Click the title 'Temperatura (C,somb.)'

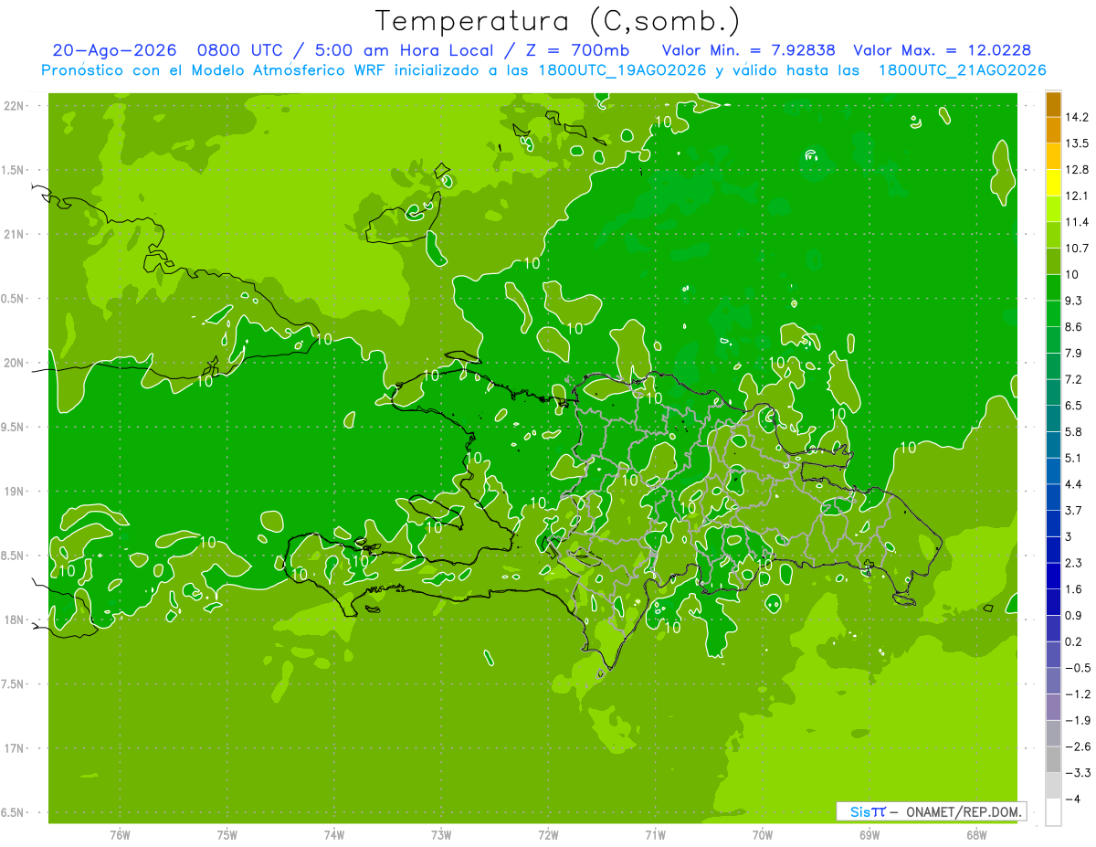pyautogui.click(x=557, y=21)
